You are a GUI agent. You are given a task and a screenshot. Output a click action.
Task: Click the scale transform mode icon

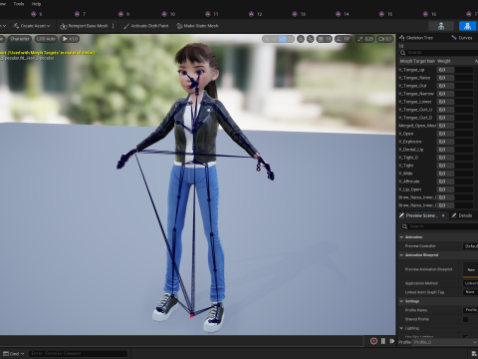tap(291, 39)
